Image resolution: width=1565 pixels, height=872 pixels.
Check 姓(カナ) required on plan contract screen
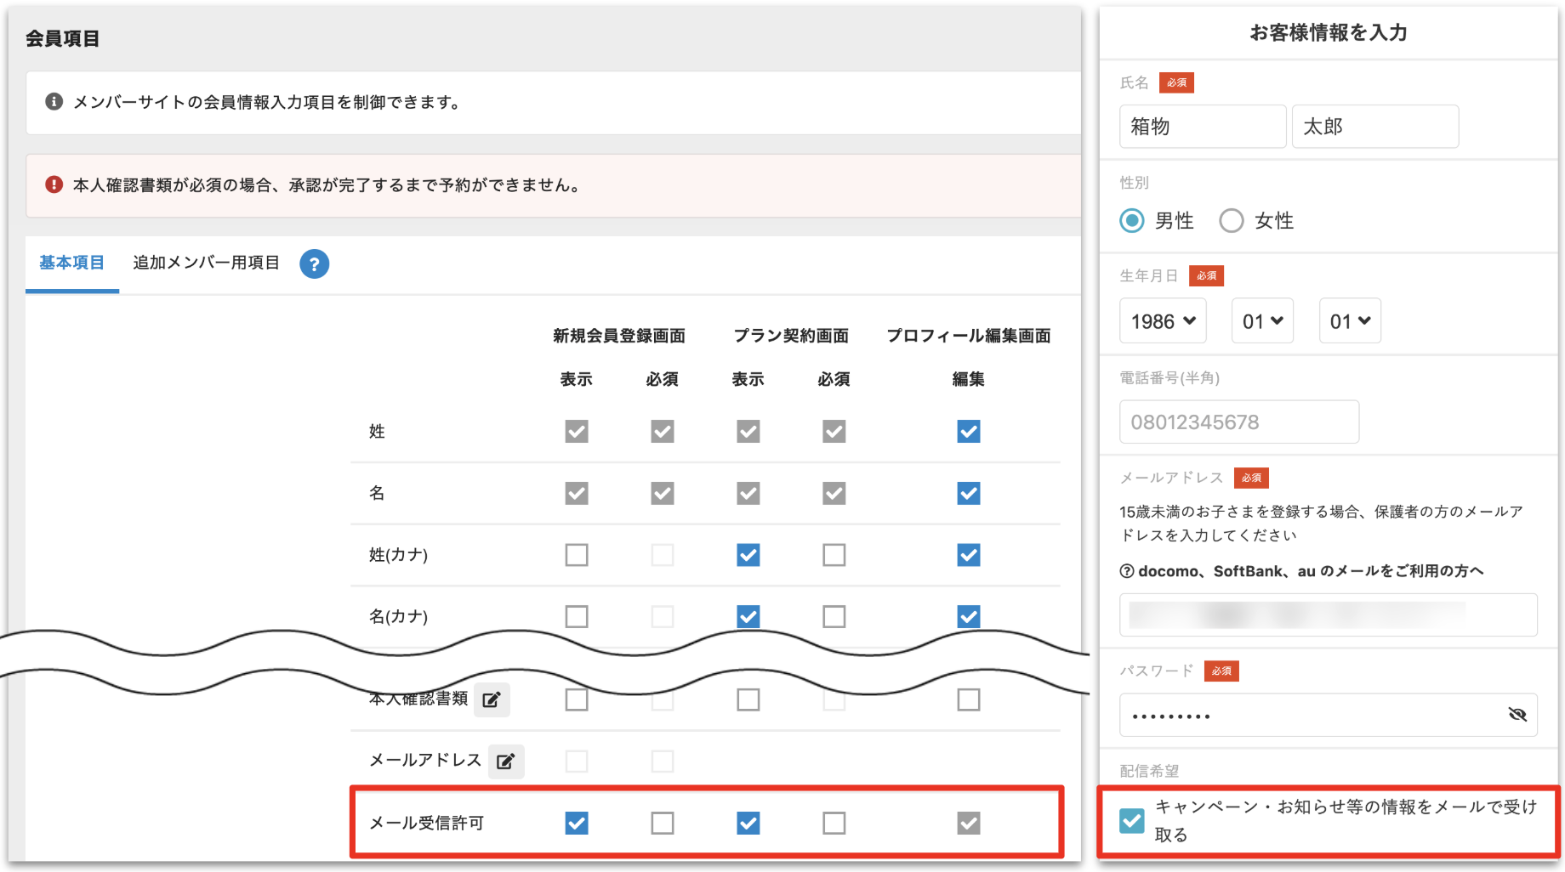834,555
